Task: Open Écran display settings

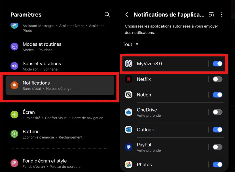Action: [x=60, y=115]
